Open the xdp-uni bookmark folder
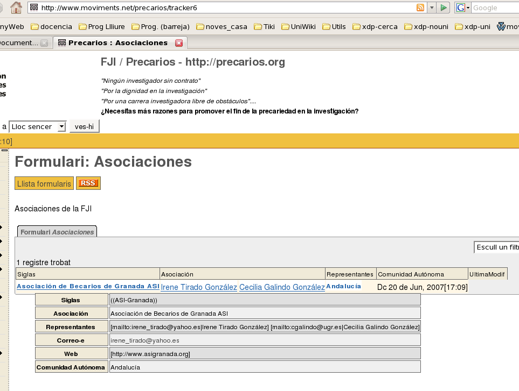 [x=473, y=27]
